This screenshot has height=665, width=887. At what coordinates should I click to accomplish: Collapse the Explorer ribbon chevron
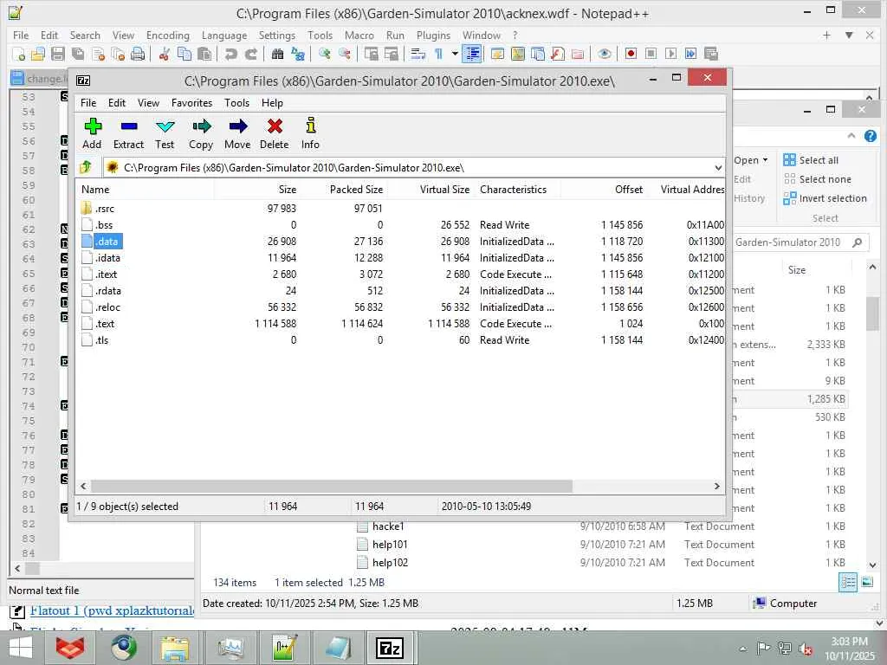[x=851, y=136]
